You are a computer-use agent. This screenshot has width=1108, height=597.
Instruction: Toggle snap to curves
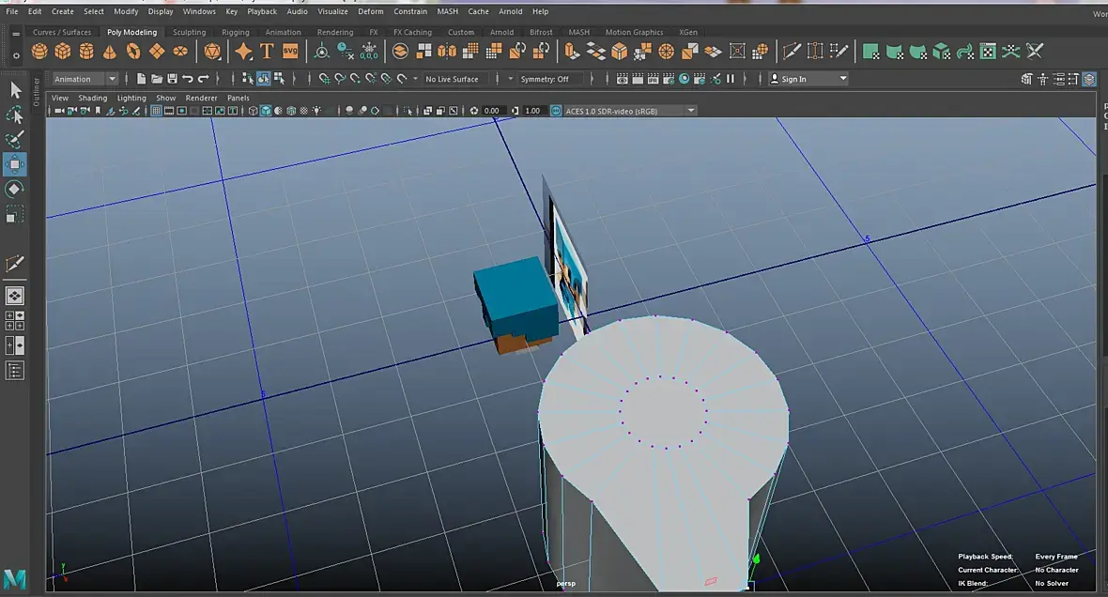[x=340, y=79]
